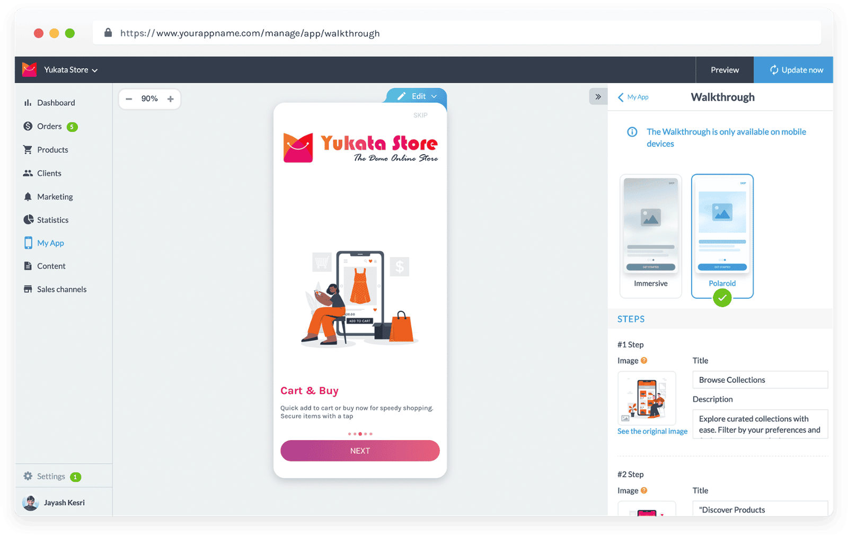848x537 pixels.
Task: Open the Content section
Action: (x=51, y=266)
